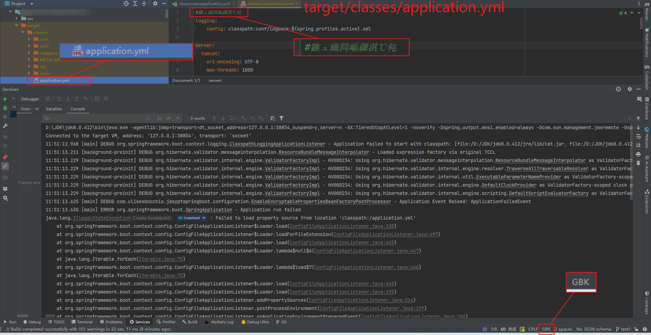
Task: Expand the conf folder
Action: (29, 46)
